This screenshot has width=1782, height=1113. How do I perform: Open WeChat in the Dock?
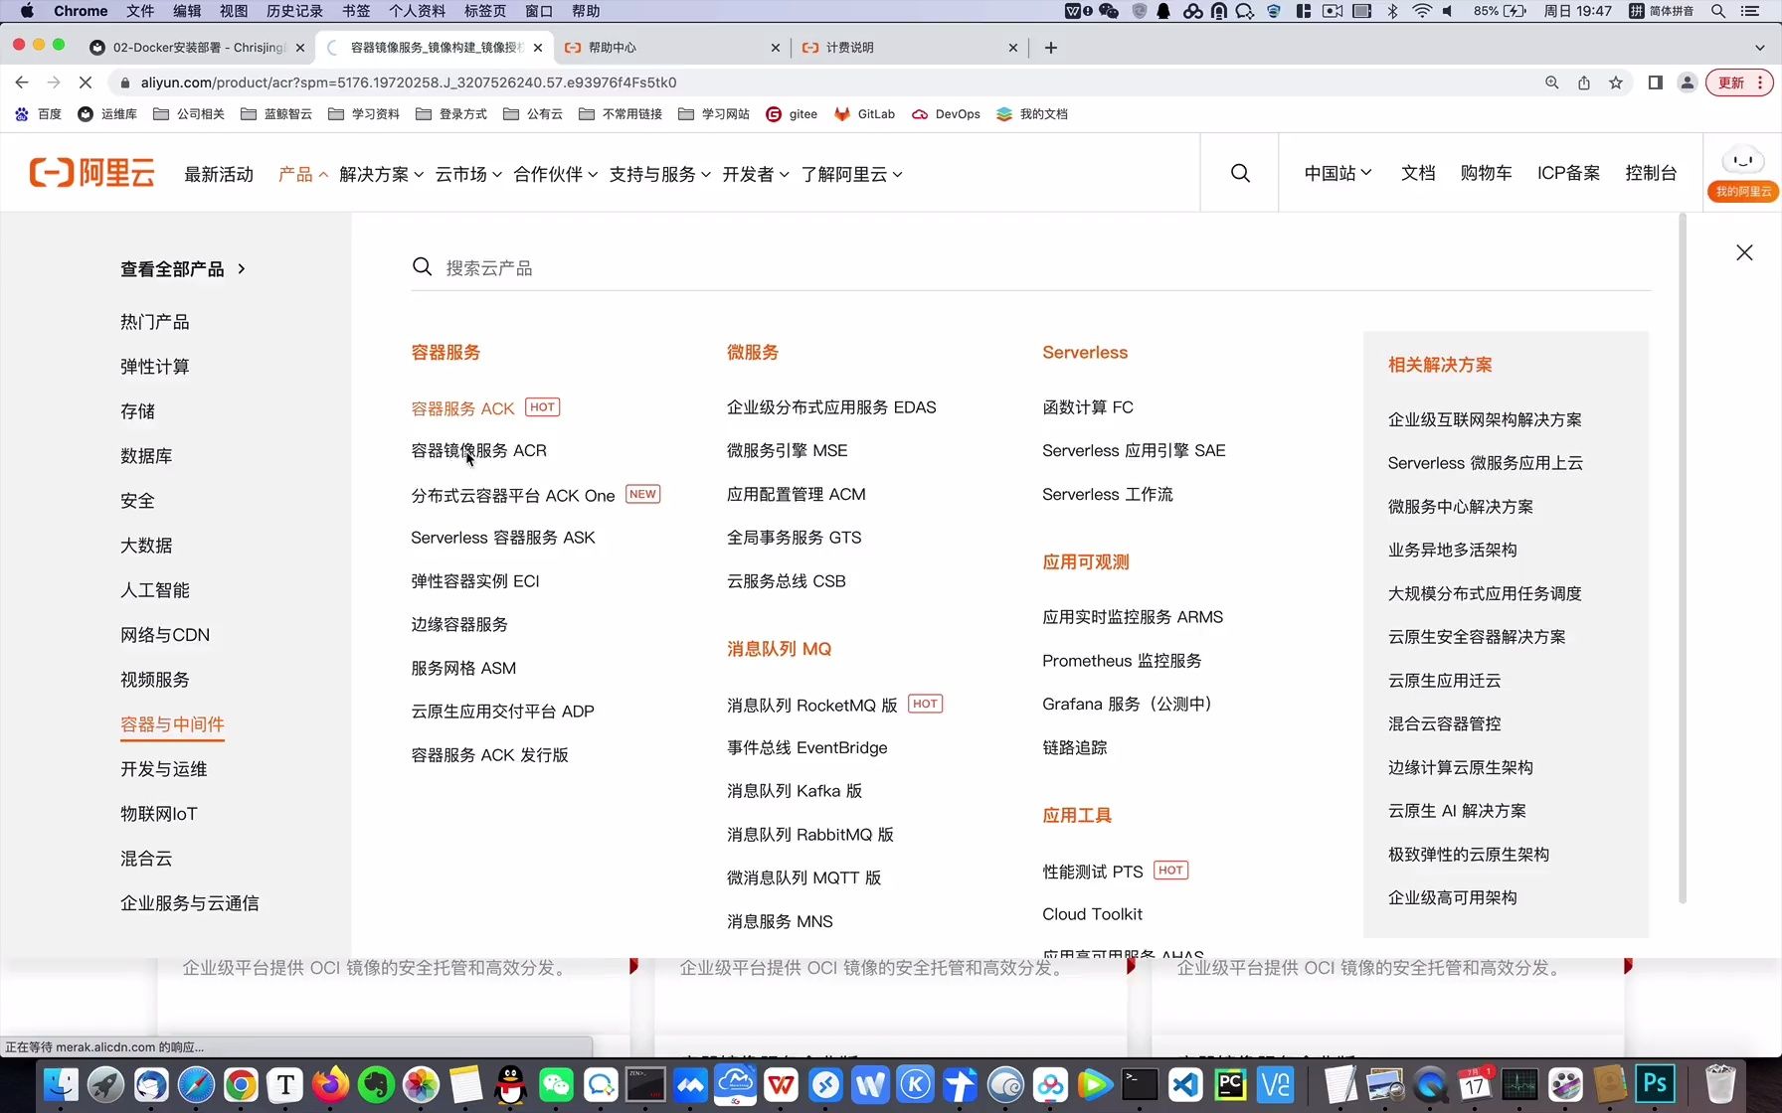click(556, 1084)
